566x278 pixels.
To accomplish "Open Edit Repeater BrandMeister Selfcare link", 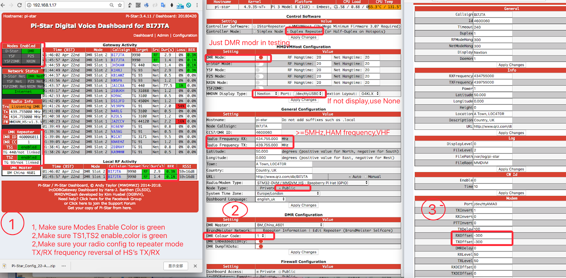I will pyautogui.click(x=353, y=231).
